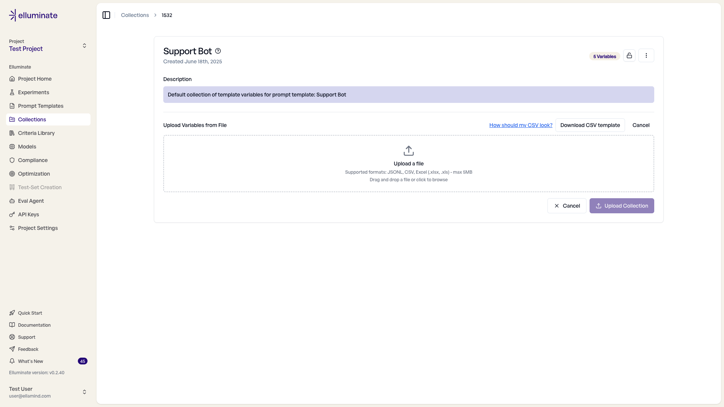Open the Criteria Library
The height and width of the screenshot is (407, 724).
36,133
